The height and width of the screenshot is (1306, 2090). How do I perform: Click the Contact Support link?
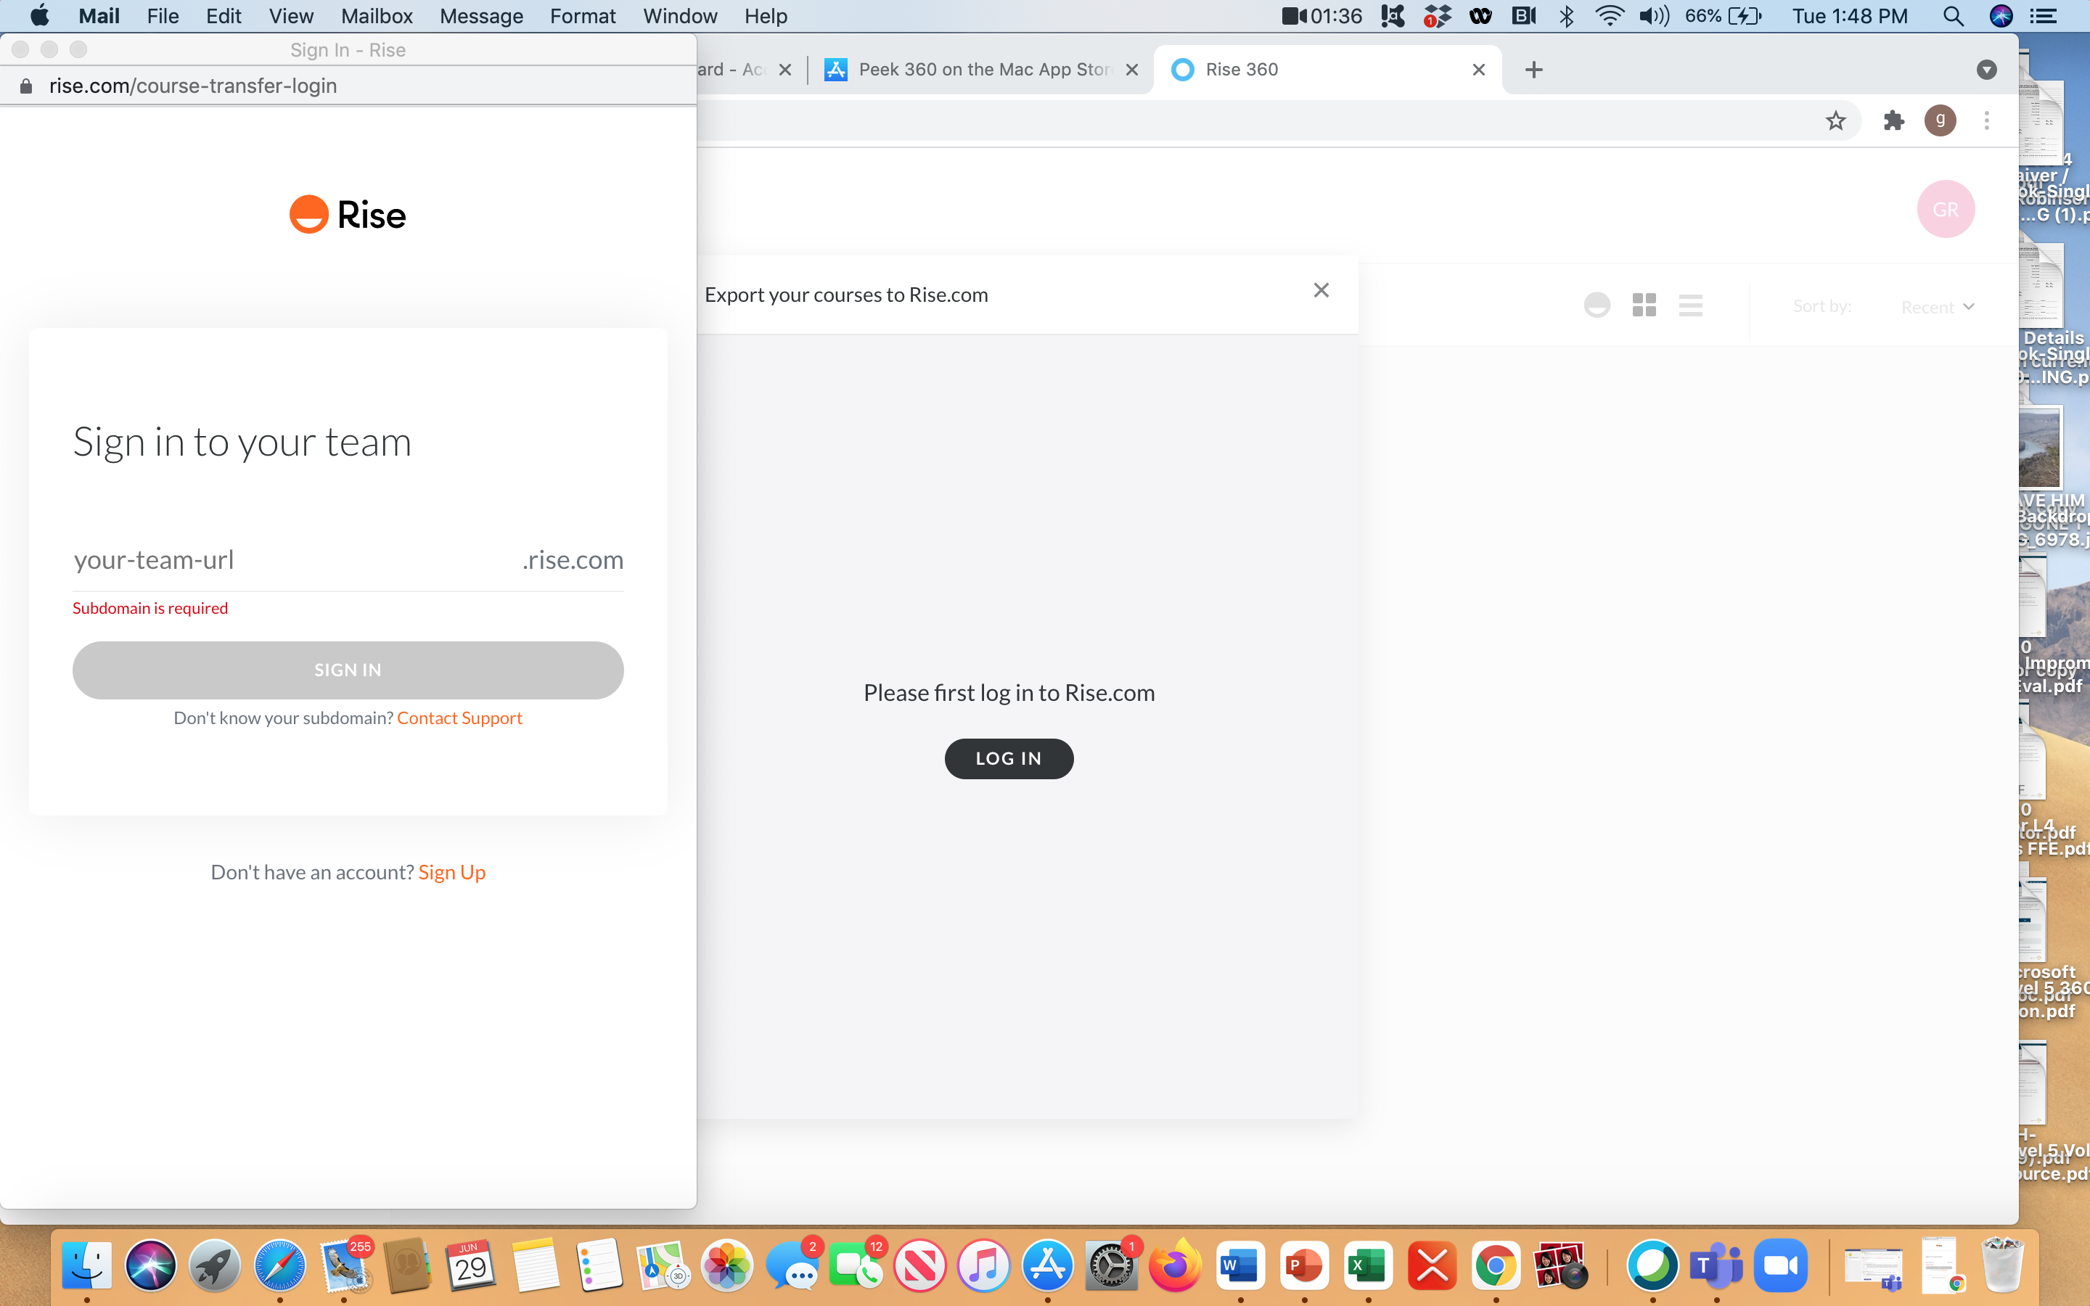(459, 718)
